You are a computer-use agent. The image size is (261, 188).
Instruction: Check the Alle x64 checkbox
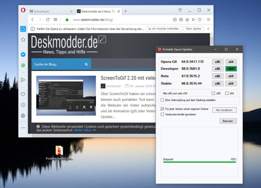(x=227, y=94)
